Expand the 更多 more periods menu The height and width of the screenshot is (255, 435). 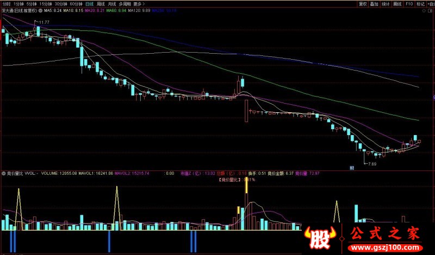pos(139,4)
